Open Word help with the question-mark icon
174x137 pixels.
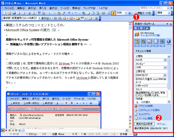coord(130,13)
